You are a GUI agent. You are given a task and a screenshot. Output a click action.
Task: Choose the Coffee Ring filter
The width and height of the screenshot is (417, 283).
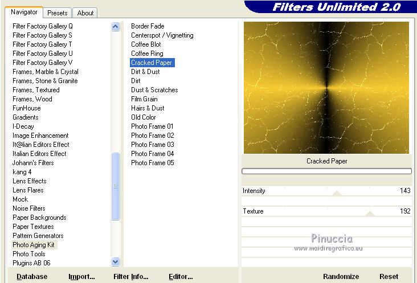[147, 54]
